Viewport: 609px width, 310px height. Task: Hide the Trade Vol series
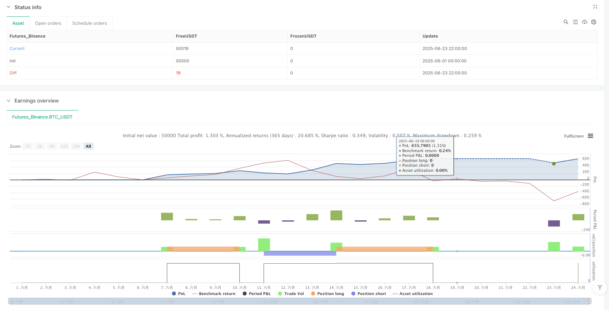pyautogui.click(x=290, y=294)
